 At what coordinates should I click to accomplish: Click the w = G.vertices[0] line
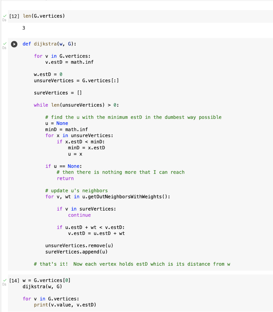coord(46,280)
